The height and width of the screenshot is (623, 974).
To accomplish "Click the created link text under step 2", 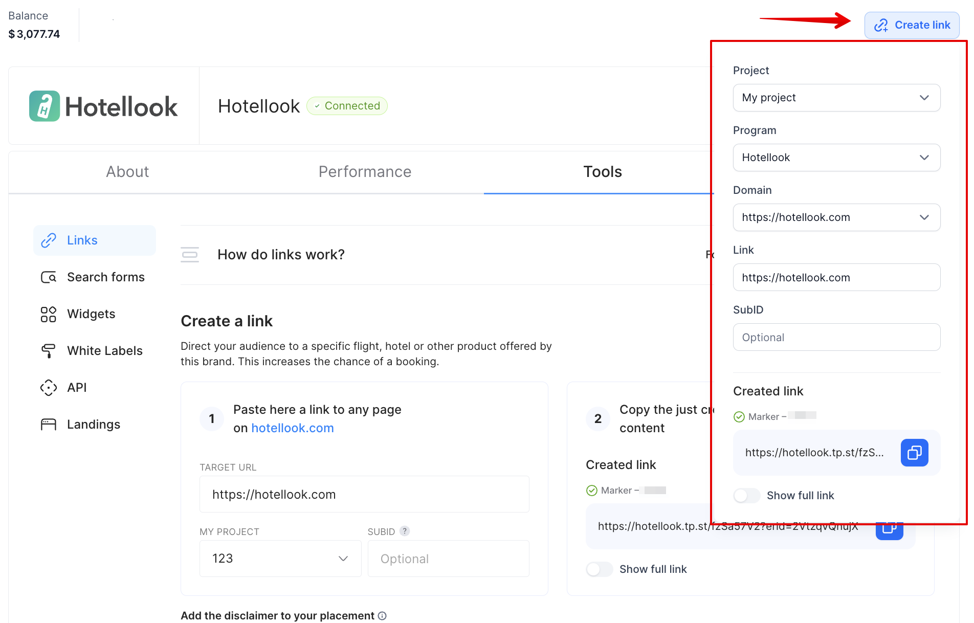I will coord(727,526).
